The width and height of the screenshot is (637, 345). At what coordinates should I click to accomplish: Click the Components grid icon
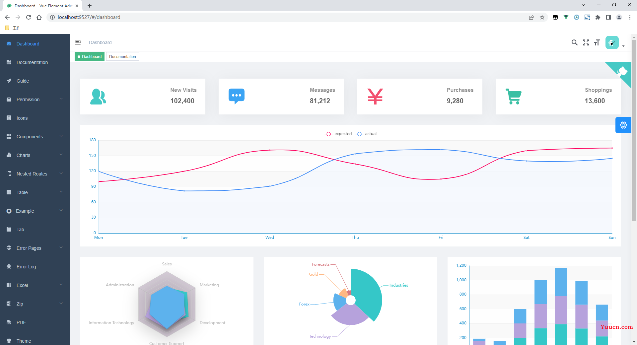point(9,137)
